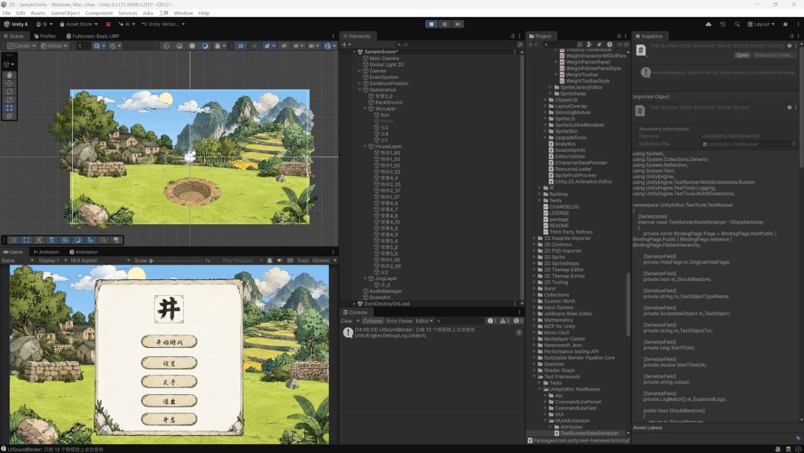Viewport: 804px width, 453px height.
Task: Toggle Error Pause in the Console
Action: [399, 320]
